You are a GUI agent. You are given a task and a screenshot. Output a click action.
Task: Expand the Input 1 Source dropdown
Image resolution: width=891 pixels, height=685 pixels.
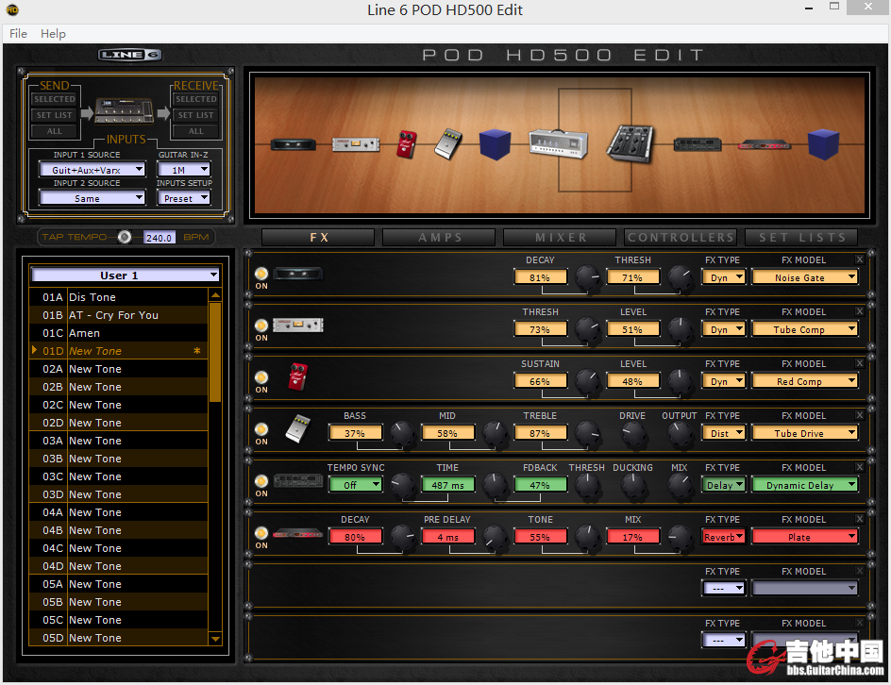92,171
